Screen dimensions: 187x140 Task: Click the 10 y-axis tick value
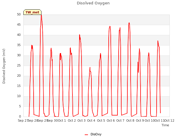(x=19, y=96)
